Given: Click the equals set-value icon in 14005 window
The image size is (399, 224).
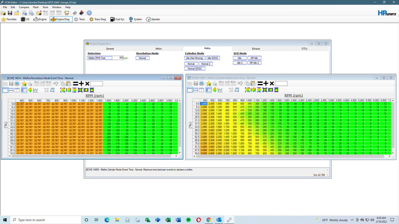Looking at the screenshot, I should (260, 83).
